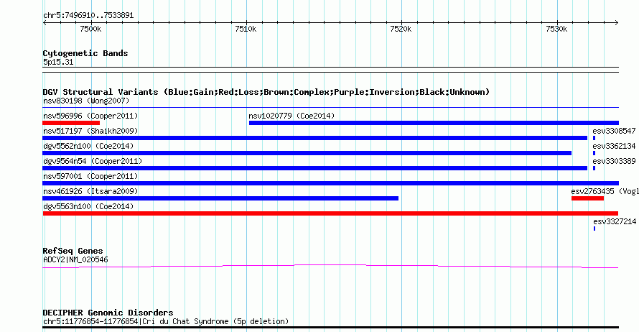Click the Cytogenetic Bands track title
This screenshot has width=639, height=332.
click(x=85, y=53)
